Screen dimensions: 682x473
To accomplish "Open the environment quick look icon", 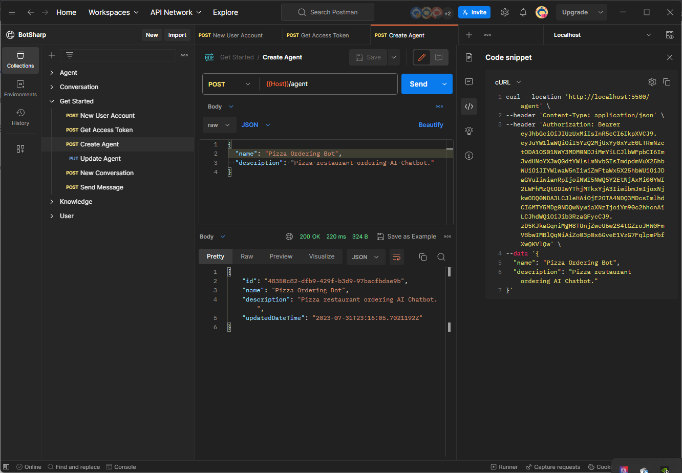I will [670, 35].
